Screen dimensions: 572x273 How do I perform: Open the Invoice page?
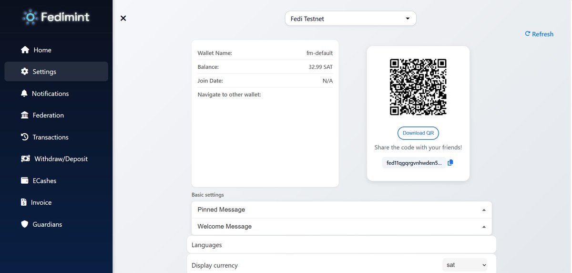click(56, 202)
